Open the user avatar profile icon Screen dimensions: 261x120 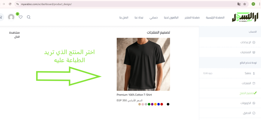pos(11,17)
